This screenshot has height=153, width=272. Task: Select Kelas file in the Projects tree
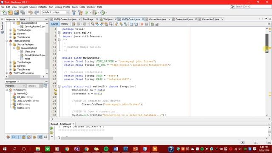pyautogui.click(x=27, y=59)
